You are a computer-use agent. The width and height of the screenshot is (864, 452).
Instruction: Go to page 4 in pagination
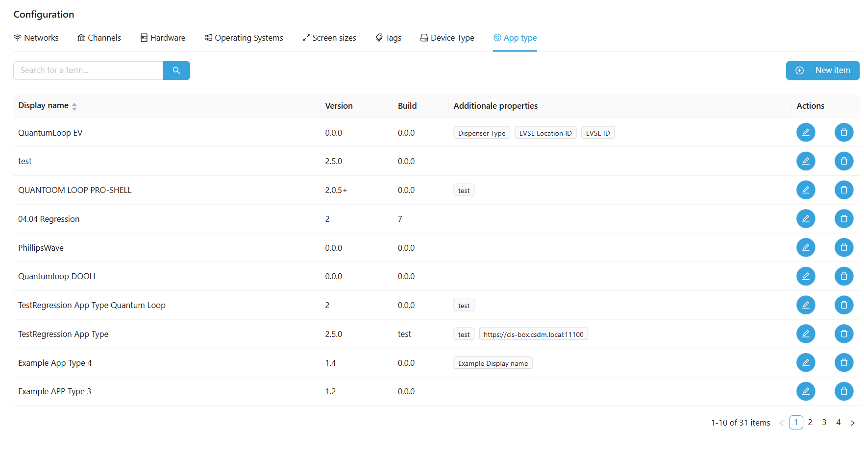(x=838, y=422)
